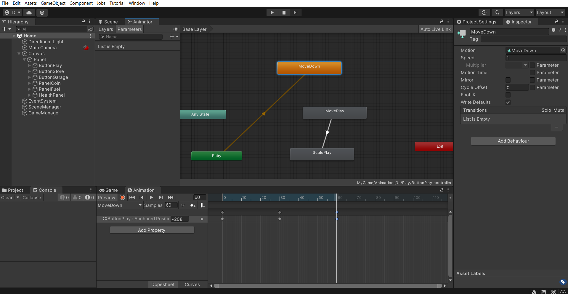Click the Add Property button
568x294 pixels.
point(152,230)
